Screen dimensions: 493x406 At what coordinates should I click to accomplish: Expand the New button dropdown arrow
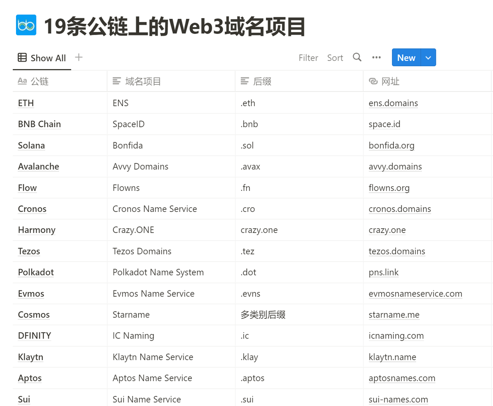pos(428,58)
